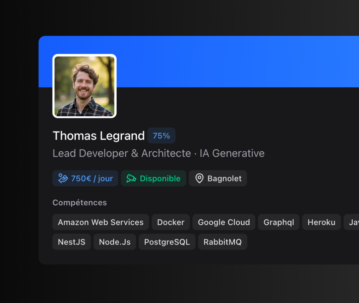The height and width of the screenshot is (303, 359).
Task: Click the location pin icon beside Bagnolet
Action: 199,178
